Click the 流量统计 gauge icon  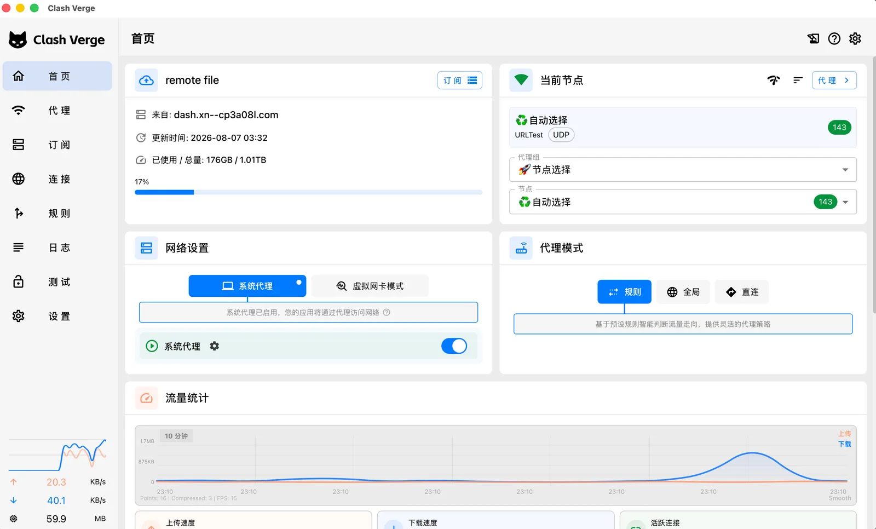[146, 398]
